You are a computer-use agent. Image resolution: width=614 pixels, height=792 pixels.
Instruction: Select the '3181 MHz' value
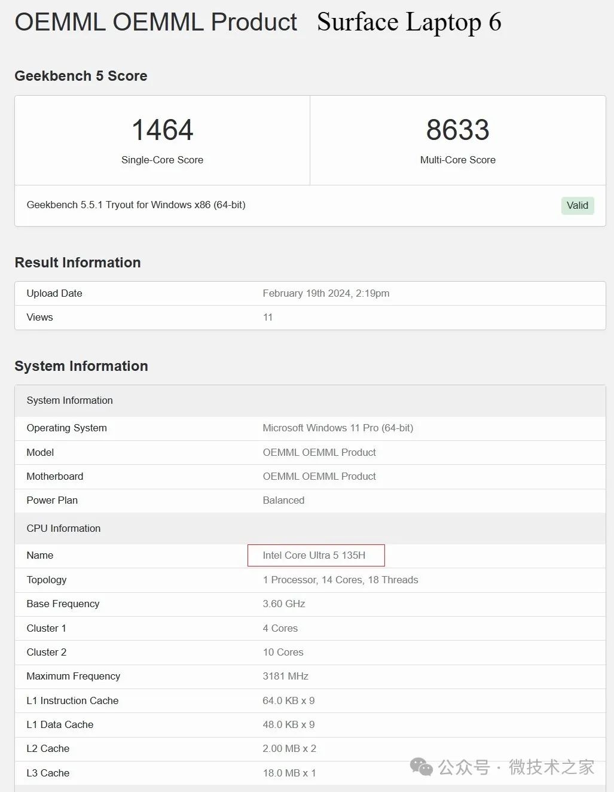(286, 676)
